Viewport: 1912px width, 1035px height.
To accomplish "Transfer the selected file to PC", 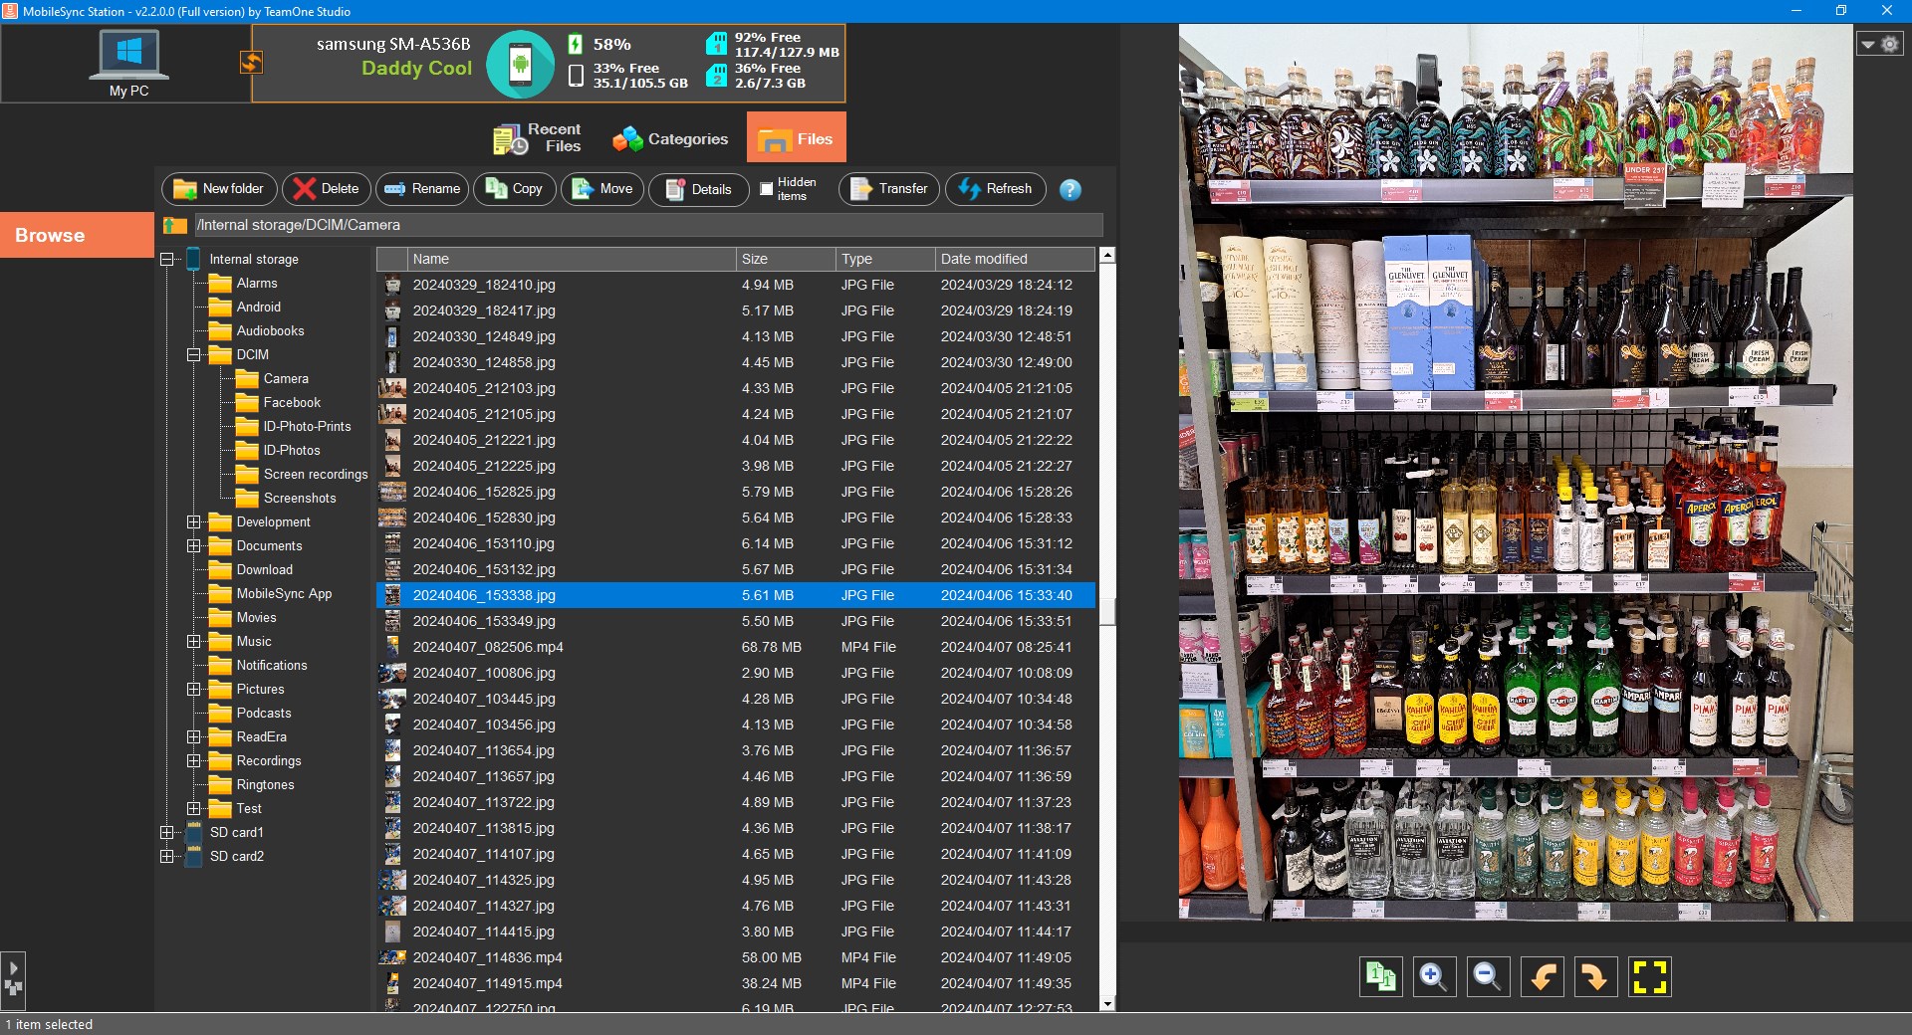I will [x=889, y=189].
